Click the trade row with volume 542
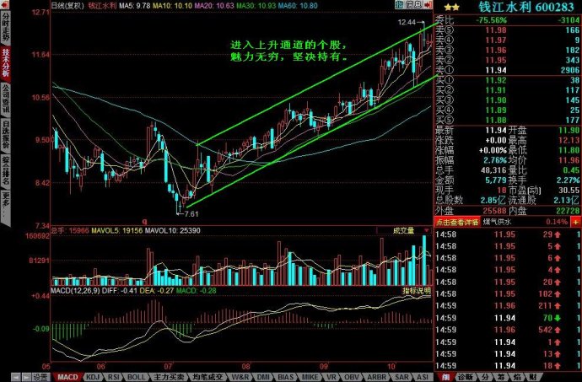 coord(508,330)
